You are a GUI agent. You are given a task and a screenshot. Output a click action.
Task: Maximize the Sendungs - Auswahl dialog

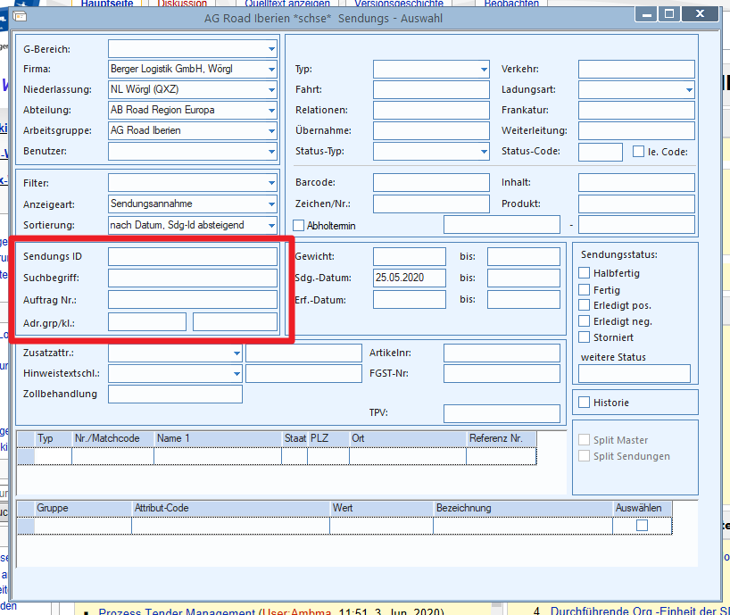tap(669, 14)
